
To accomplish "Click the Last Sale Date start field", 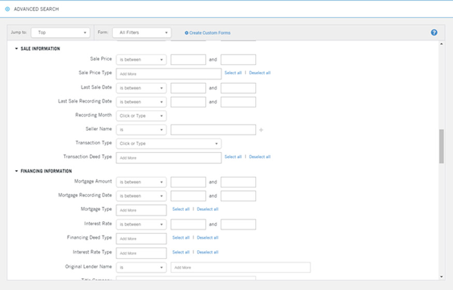I will coord(188,88).
